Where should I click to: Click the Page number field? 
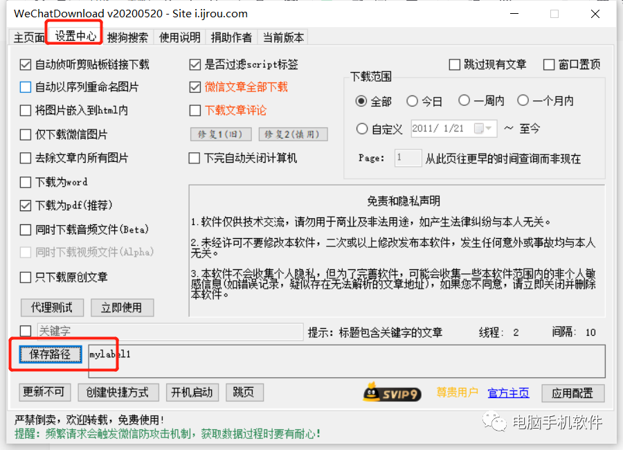point(408,158)
